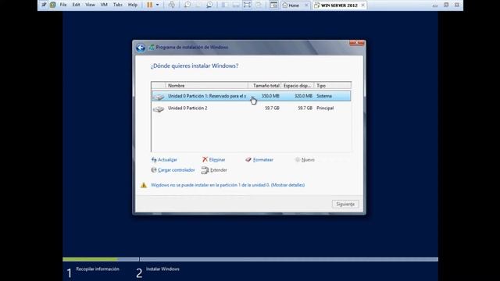This screenshot has width=500, height=281.
Task: Click the Cargar controlador disc icon
Action: pyautogui.click(x=154, y=170)
